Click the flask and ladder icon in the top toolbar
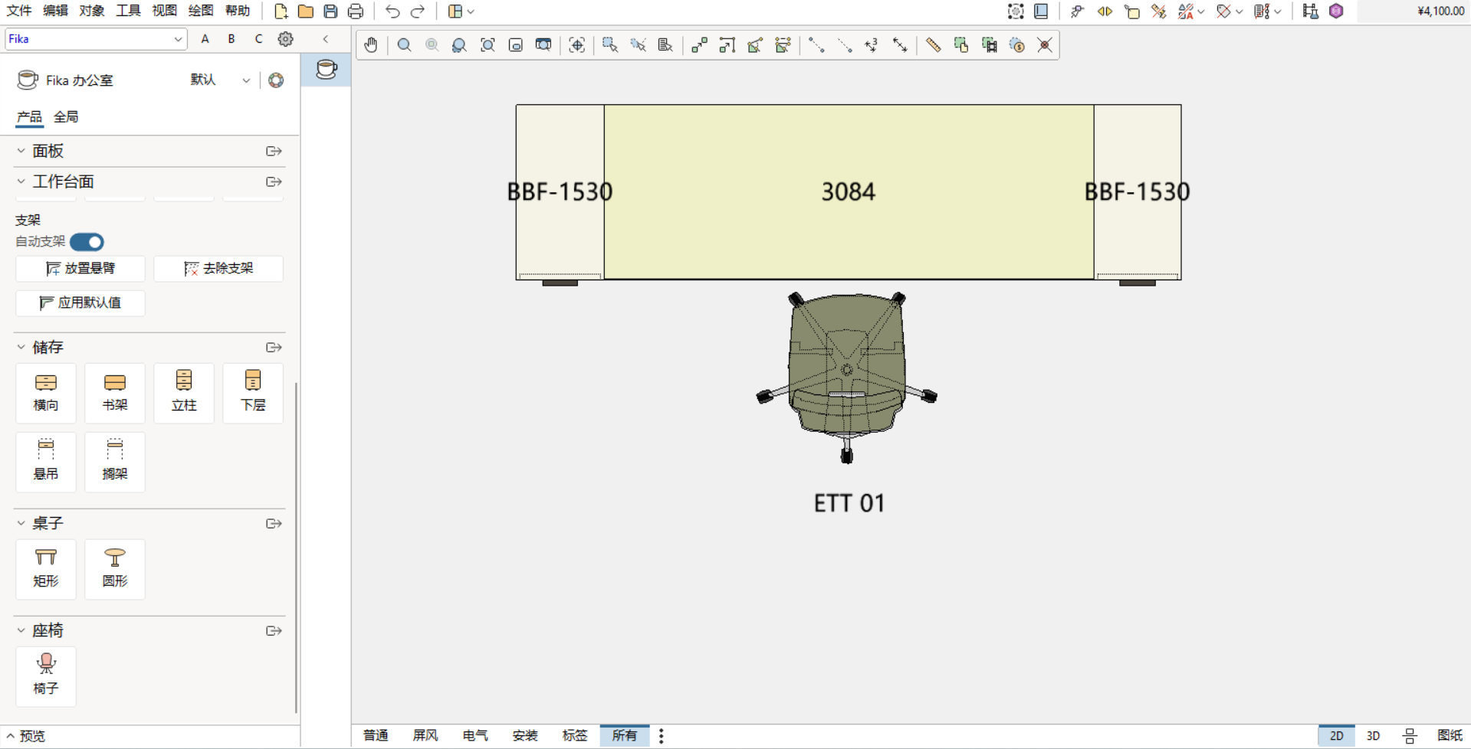The height and width of the screenshot is (749, 1471). tap(1310, 11)
